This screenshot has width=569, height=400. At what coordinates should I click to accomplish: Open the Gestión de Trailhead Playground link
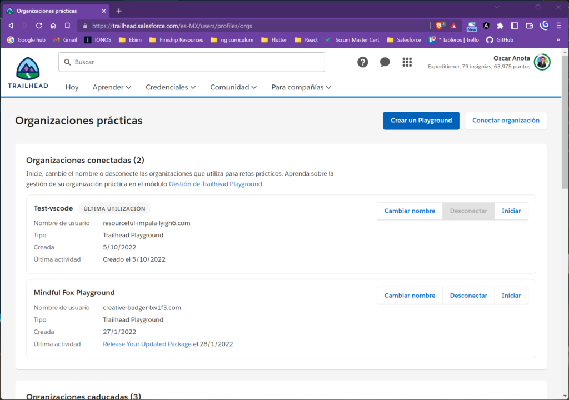point(216,184)
